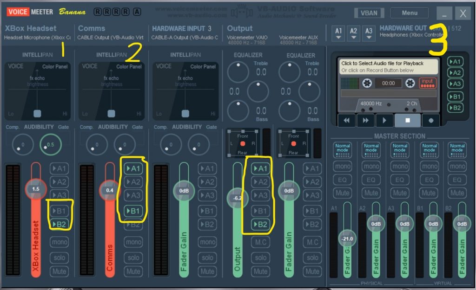Click the right cassette reel icon
The width and height of the screenshot is (476, 290).
pos(410,83)
